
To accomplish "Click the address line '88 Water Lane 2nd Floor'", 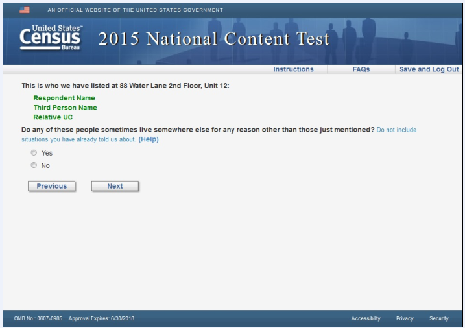I will (x=161, y=86).
